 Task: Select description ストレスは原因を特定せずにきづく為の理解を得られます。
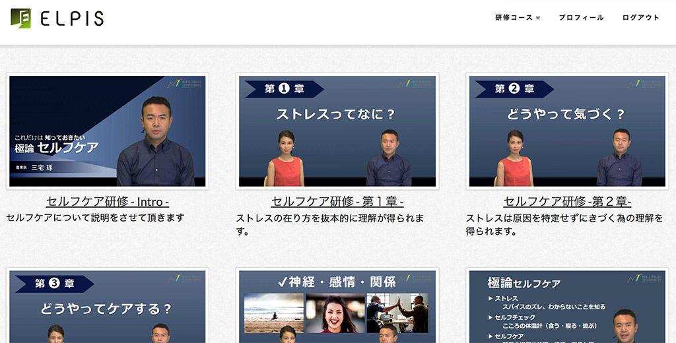point(564,224)
